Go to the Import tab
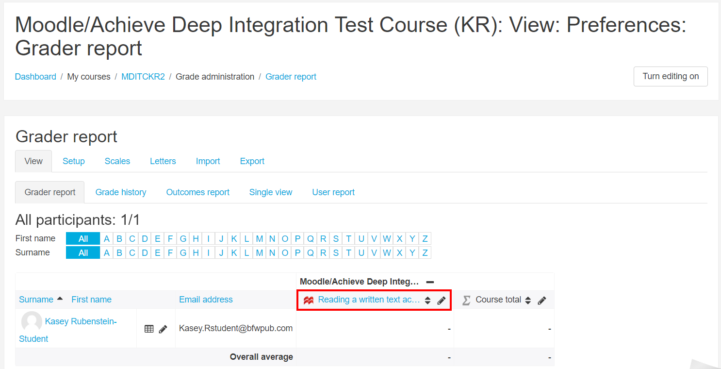 pos(208,161)
